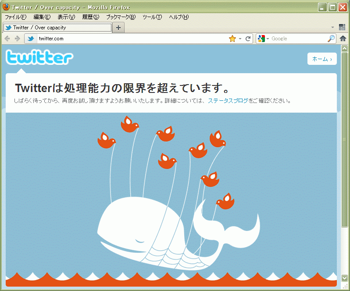Maximize the Firefox window
Screen dimensions: 350x291
(332, 7)
